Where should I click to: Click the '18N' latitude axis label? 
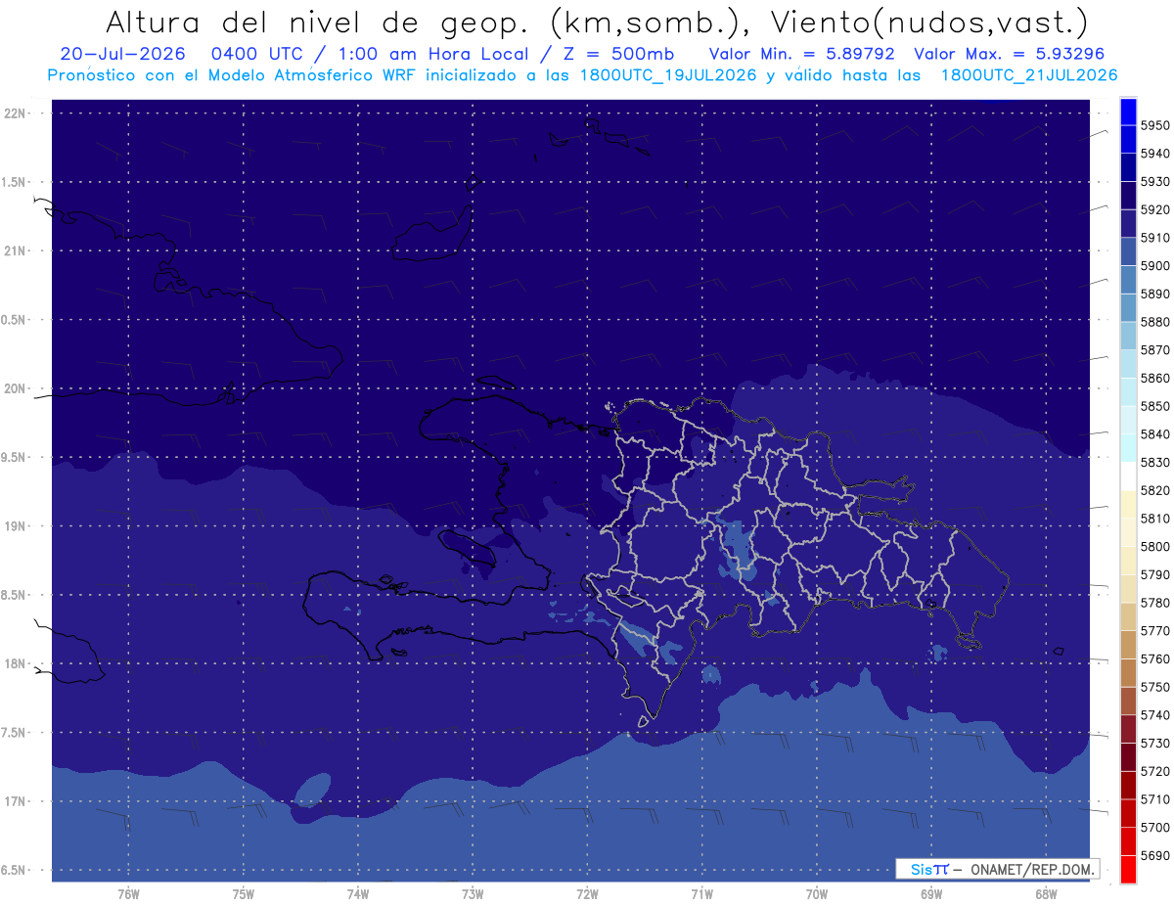pos(16,663)
